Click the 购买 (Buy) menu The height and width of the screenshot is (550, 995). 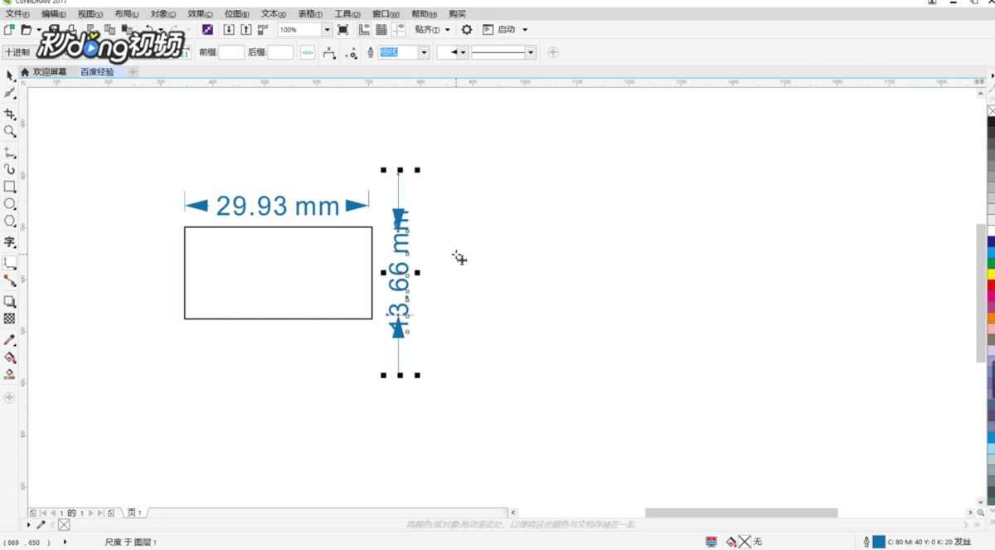pos(457,14)
